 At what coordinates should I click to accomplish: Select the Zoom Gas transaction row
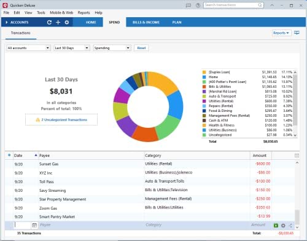click(x=149, y=208)
